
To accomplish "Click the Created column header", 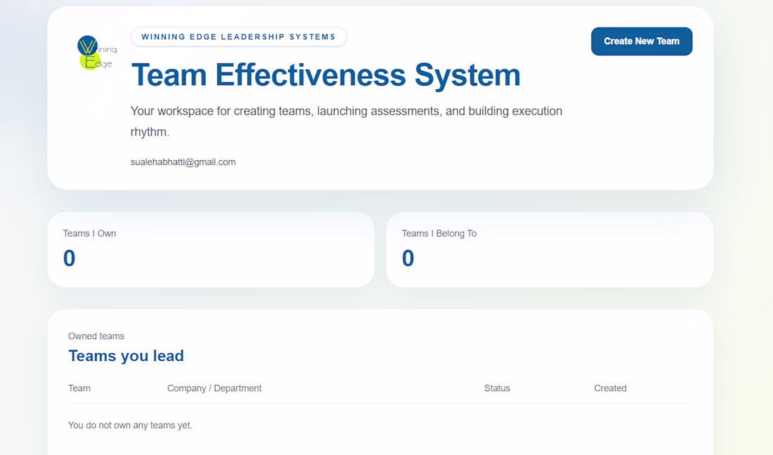I will [610, 388].
